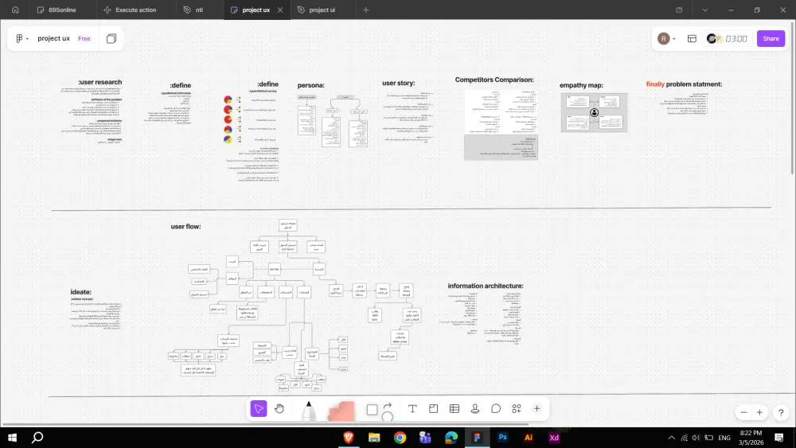Show hidden tray icons chevron
The height and width of the screenshot is (448, 796).
[x=671, y=438]
